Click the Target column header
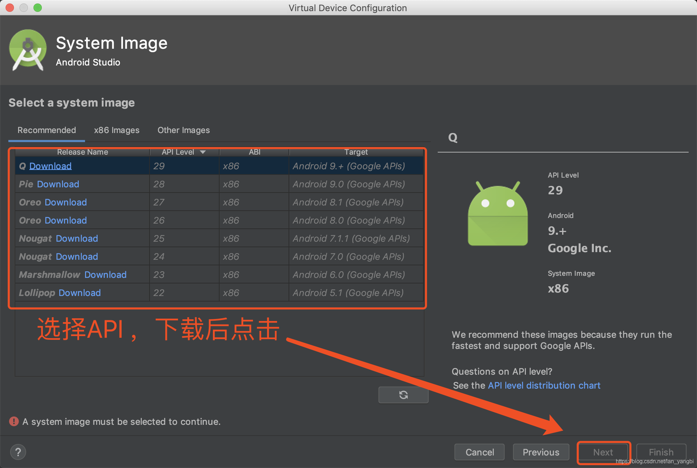697x468 pixels. pyautogui.click(x=356, y=152)
